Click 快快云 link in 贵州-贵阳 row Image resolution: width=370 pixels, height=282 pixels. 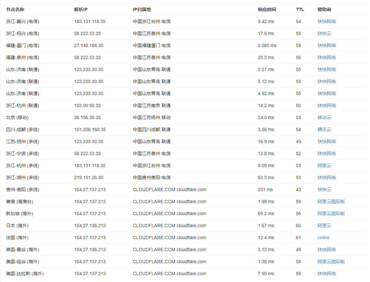pos(324,190)
